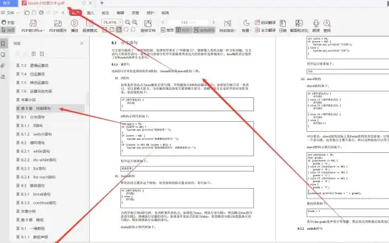Open 截图和对比 screenshot and compare

(x=299, y=26)
